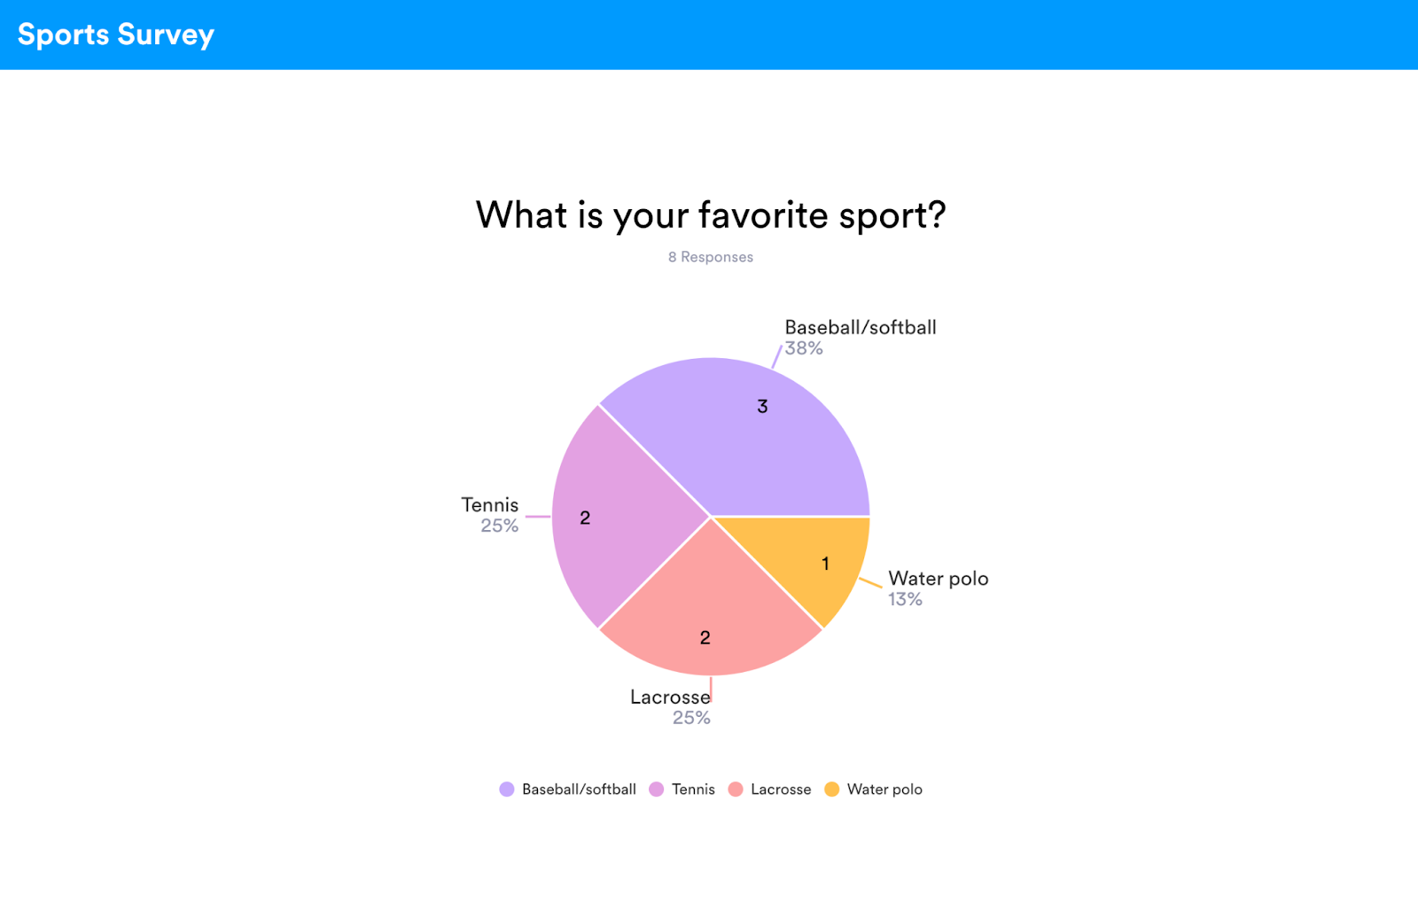Screen dimensions: 1418x904
Task: Click the Lacrosse legend text label
Action: 781,790
